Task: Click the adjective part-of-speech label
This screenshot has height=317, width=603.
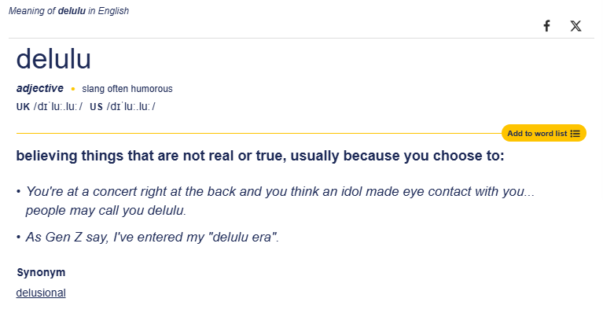Action: (x=40, y=89)
